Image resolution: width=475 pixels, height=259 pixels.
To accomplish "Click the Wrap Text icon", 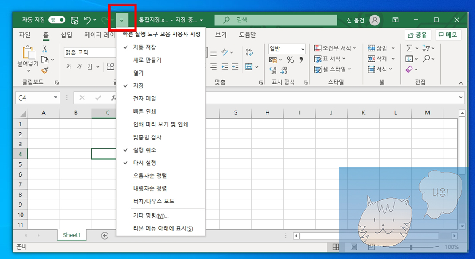I will [249, 52].
